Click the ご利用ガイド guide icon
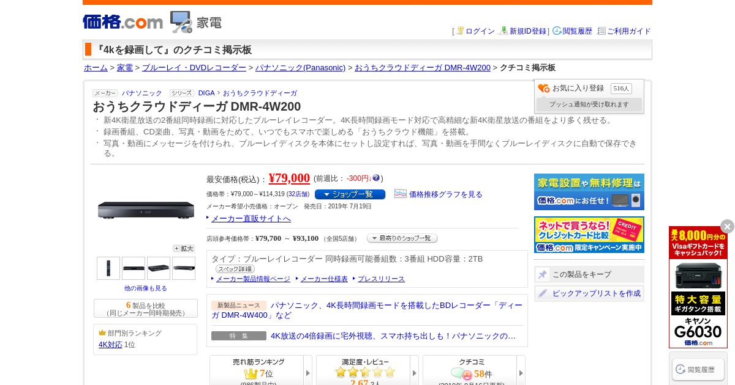735x385 pixels. [x=601, y=31]
